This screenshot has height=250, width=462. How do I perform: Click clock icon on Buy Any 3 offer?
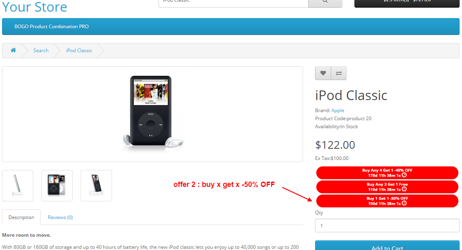click(x=404, y=189)
